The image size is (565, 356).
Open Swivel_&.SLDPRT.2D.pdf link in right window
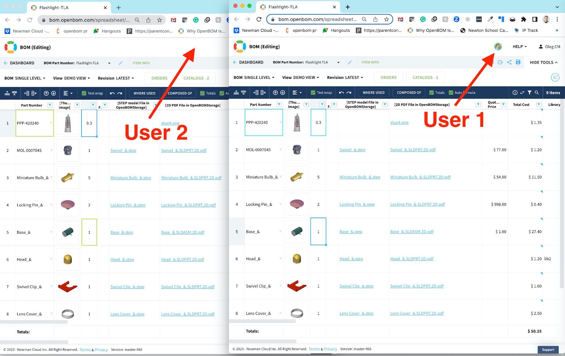click(413, 150)
